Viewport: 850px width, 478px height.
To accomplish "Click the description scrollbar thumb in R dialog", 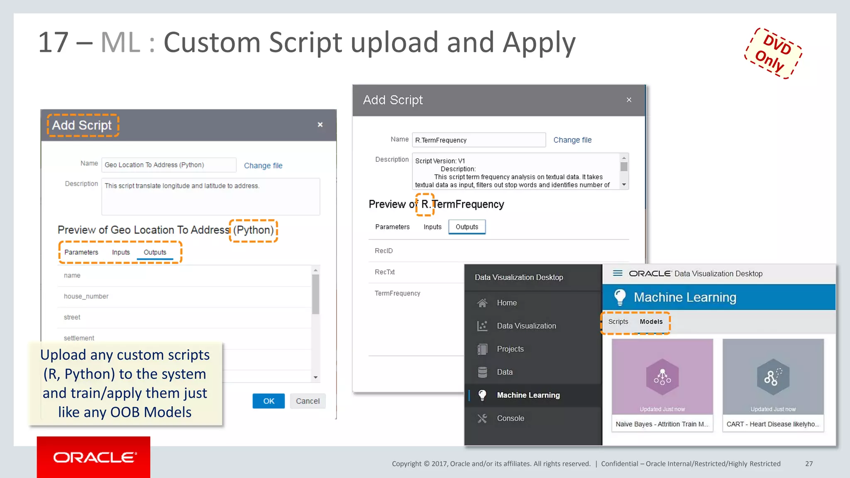I will tap(624, 166).
